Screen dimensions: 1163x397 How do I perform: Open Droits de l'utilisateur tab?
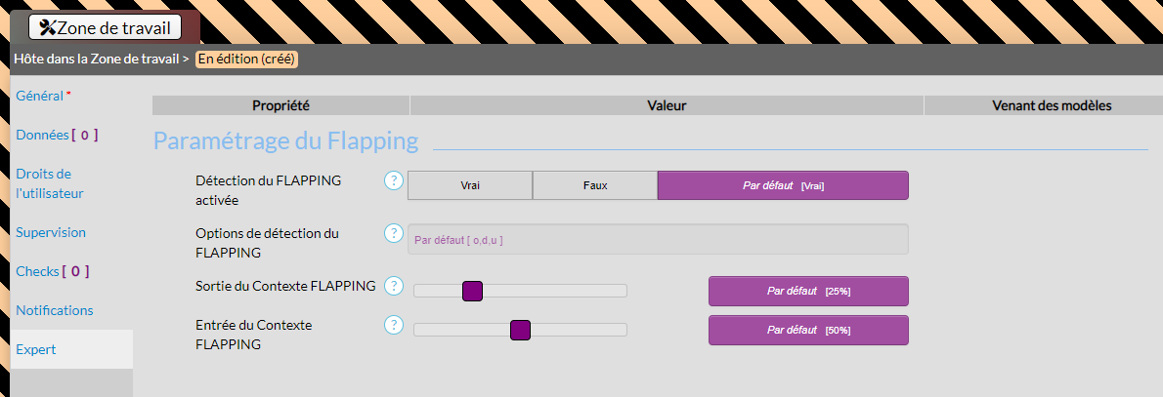(49, 183)
